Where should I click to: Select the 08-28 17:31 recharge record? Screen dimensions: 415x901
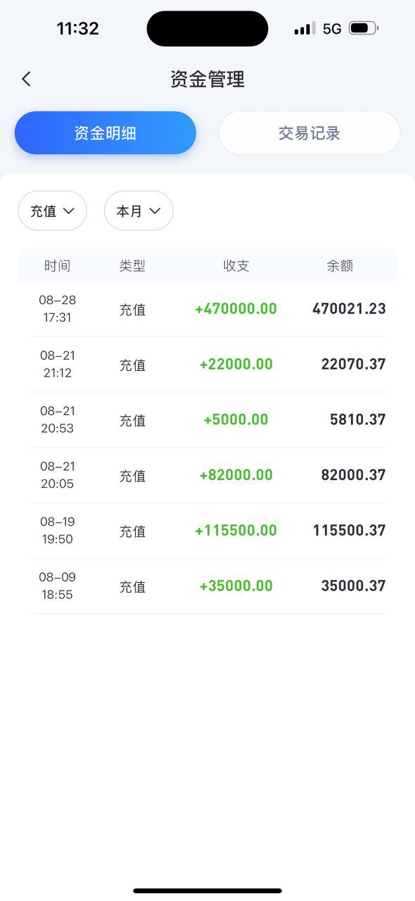click(x=207, y=308)
